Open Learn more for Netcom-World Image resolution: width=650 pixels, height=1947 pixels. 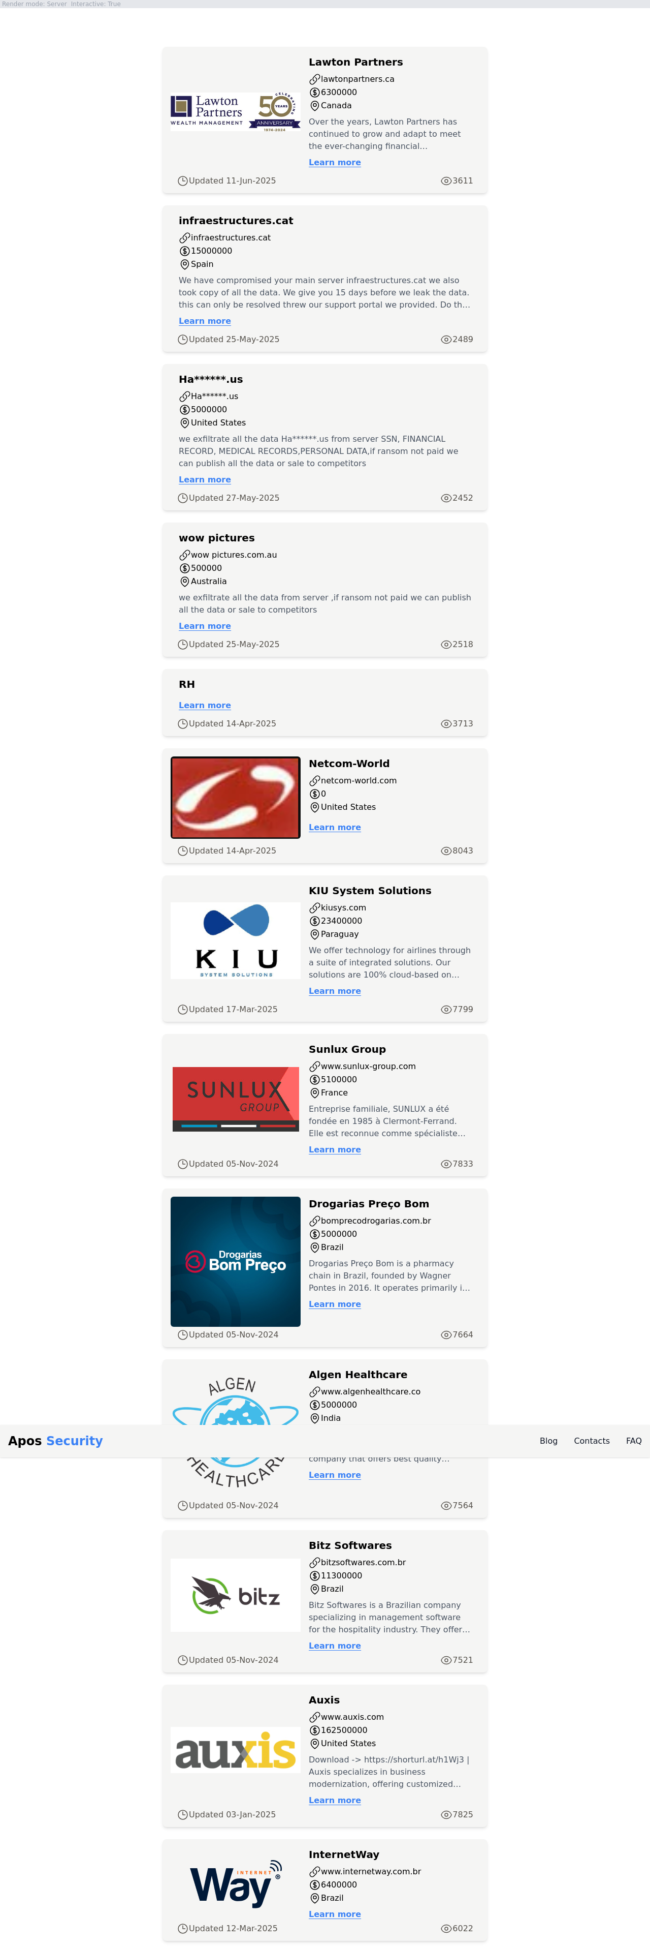tap(335, 828)
